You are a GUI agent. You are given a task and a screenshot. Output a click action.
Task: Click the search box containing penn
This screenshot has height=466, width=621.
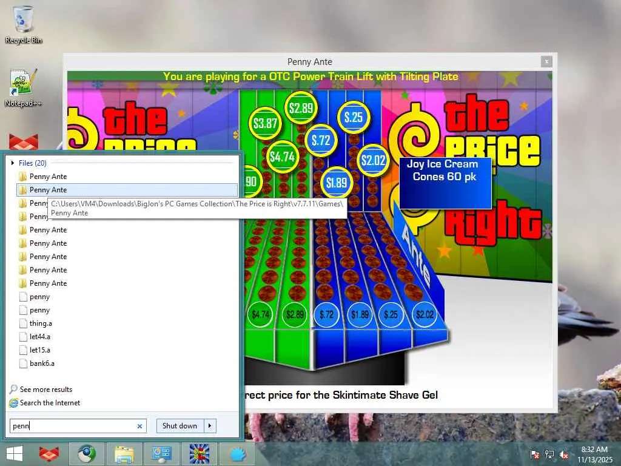(x=78, y=426)
